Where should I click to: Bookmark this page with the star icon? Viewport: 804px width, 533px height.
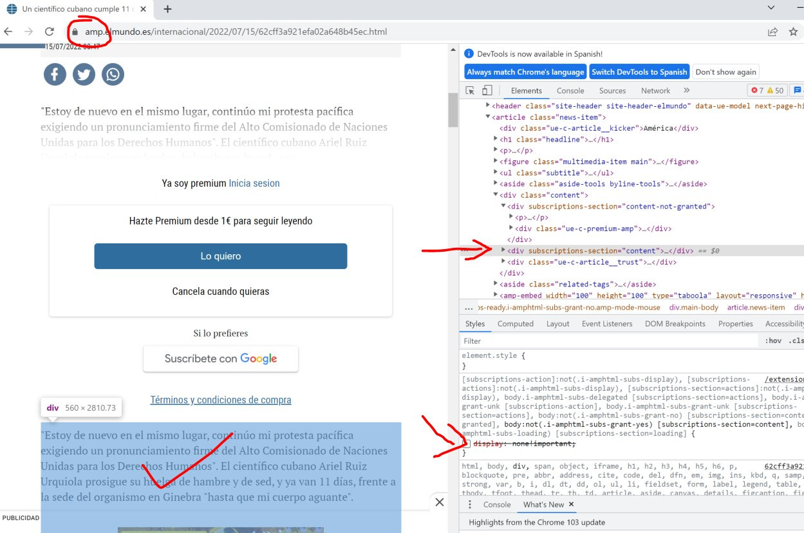pyautogui.click(x=793, y=32)
